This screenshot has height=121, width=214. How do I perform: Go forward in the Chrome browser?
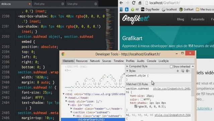(127, 3)
